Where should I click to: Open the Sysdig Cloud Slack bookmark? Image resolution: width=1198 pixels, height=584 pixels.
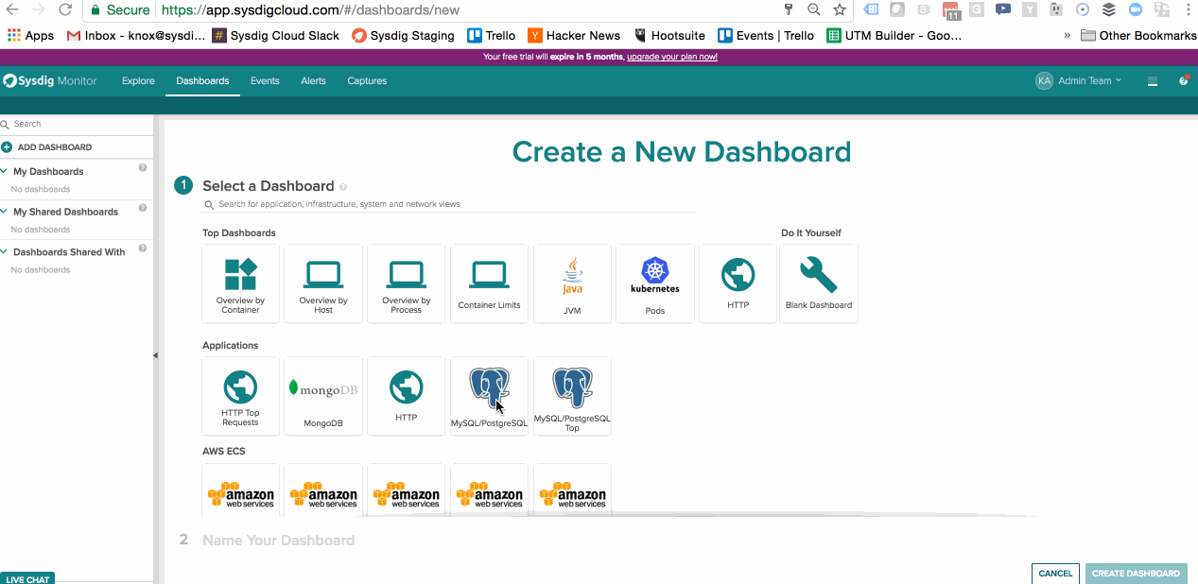pos(276,35)
